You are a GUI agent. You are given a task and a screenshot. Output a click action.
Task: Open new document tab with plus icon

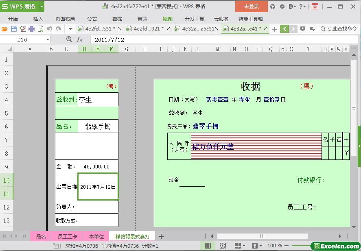point(275,29)
